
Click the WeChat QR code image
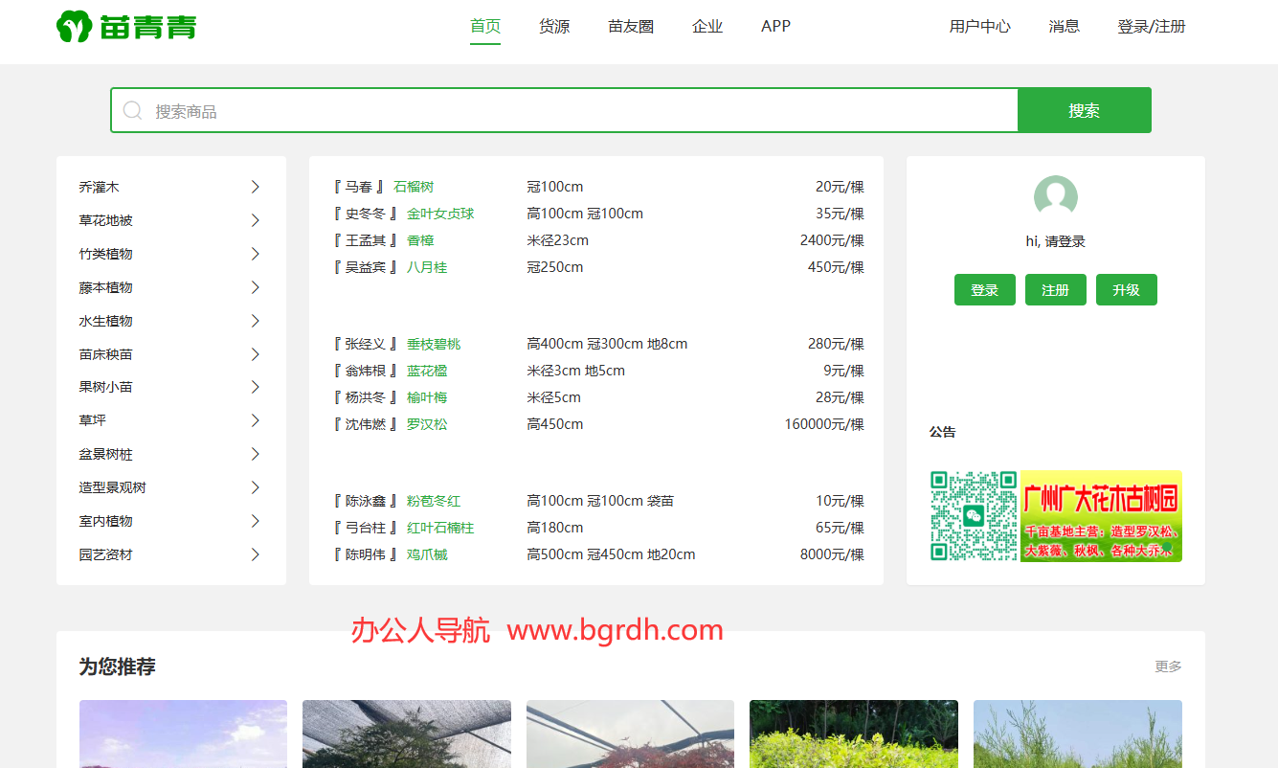pos(974,516)
